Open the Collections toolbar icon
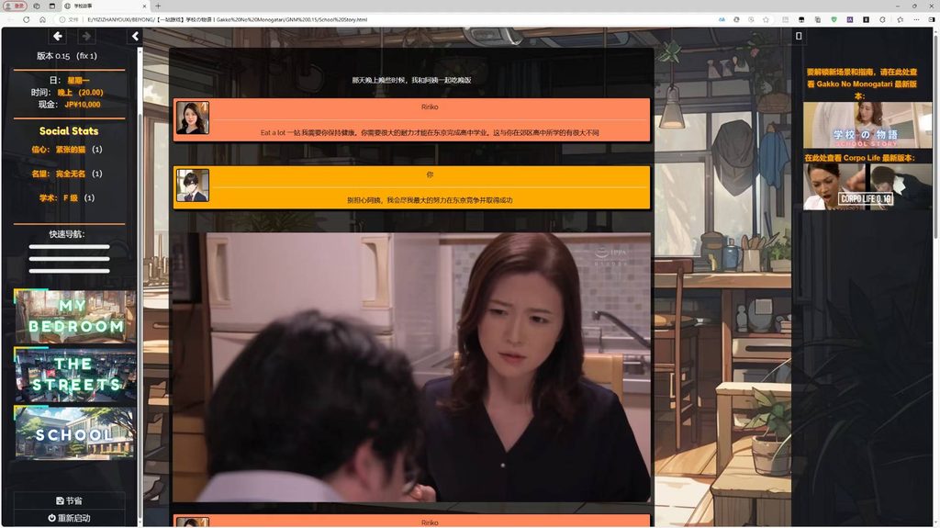 (818, 19)
